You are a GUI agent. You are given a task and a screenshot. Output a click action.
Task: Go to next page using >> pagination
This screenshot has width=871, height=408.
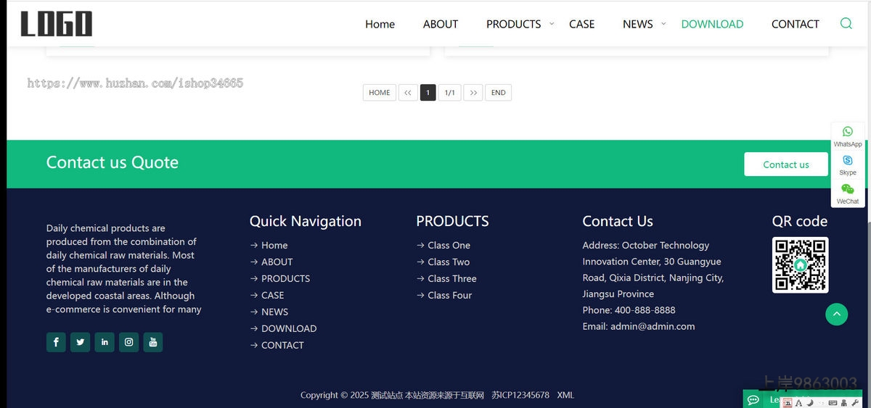click(473, 93)
